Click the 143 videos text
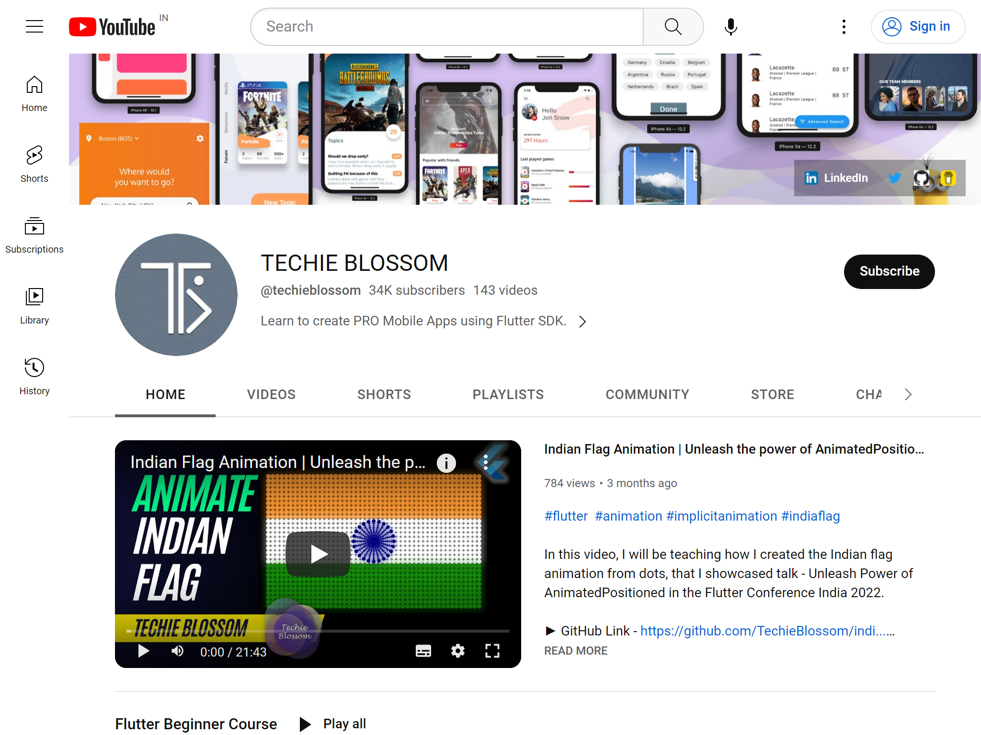Screen dimensions: 981x735 click(x=505, y=290)
